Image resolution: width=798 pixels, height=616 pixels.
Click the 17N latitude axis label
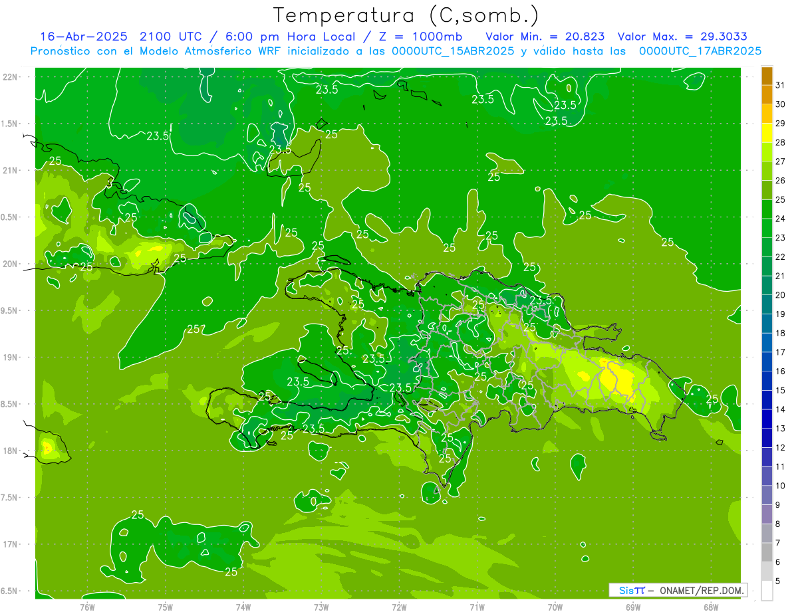coord(11,544)
